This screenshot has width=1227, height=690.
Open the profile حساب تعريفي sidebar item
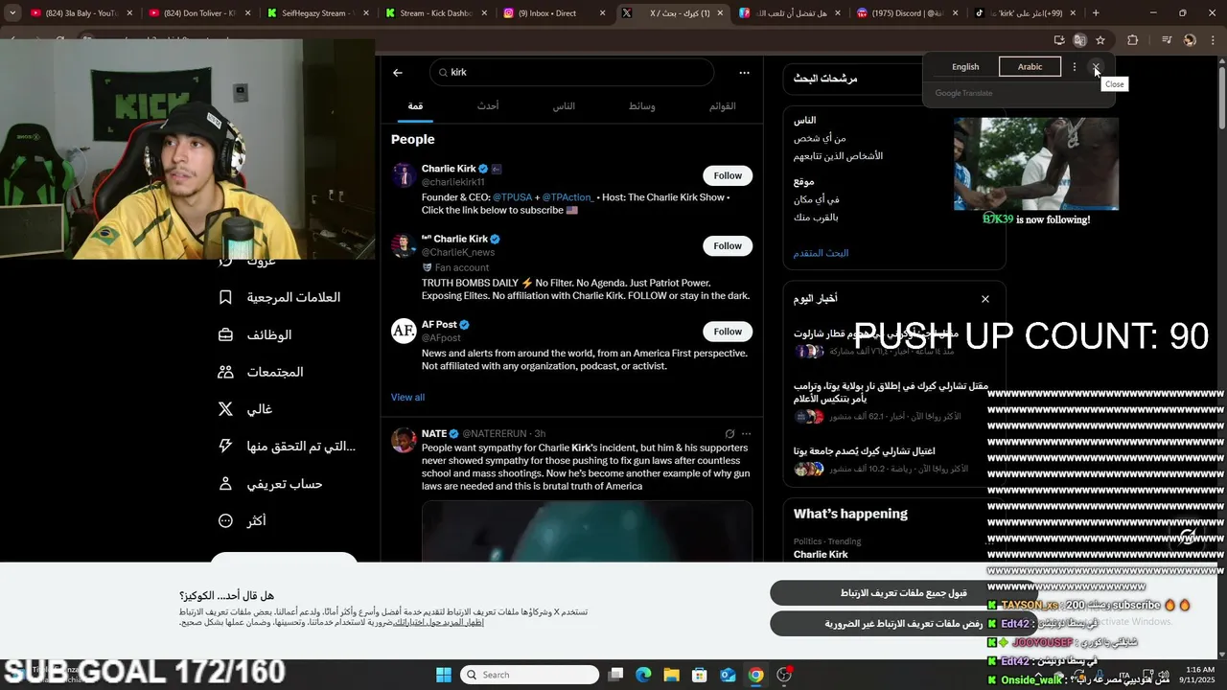tap(270, 484)
